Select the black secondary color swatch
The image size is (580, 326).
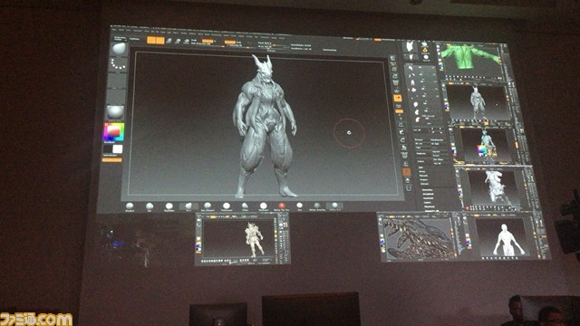point(108,149)
